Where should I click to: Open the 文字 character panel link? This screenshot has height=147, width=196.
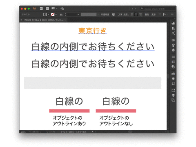pyautogui.click(x=120, y=14)
